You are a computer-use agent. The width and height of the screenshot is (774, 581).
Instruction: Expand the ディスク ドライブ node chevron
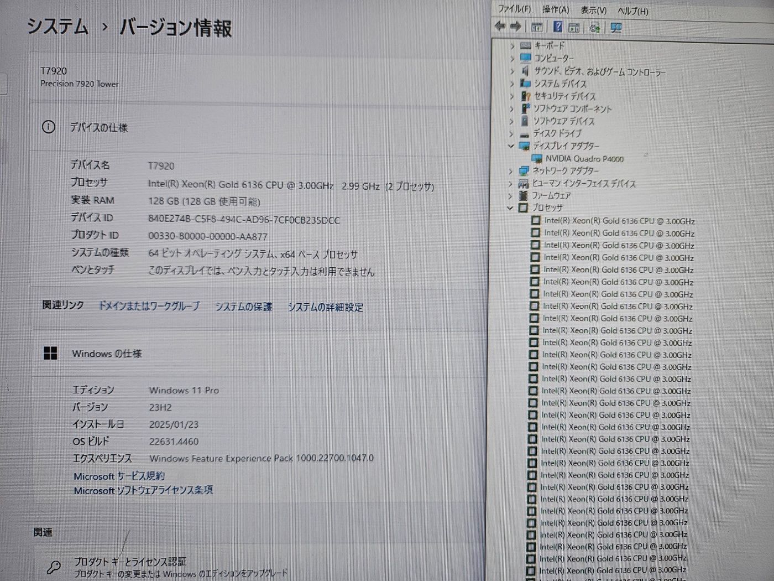[511, 133]
